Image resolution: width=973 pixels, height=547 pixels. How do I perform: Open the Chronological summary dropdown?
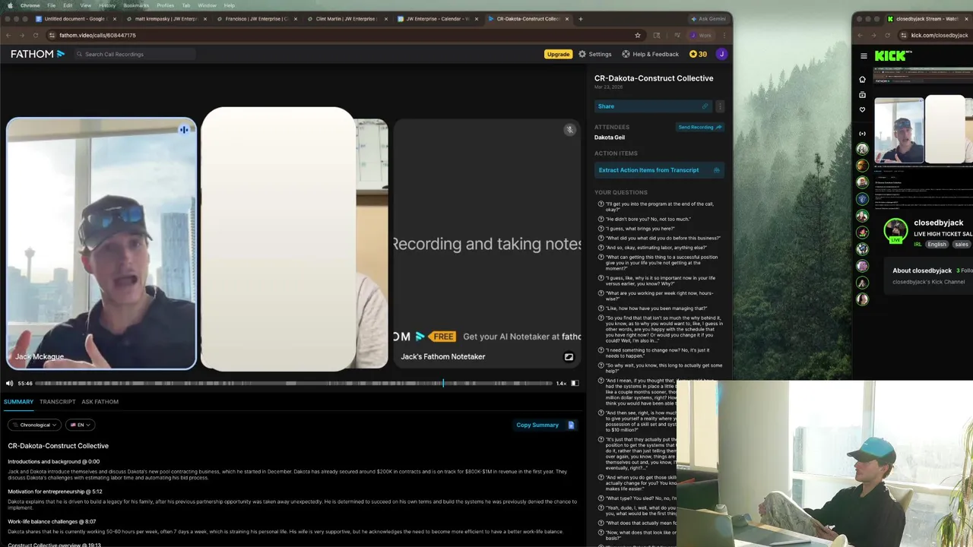[x=35, y=425]
